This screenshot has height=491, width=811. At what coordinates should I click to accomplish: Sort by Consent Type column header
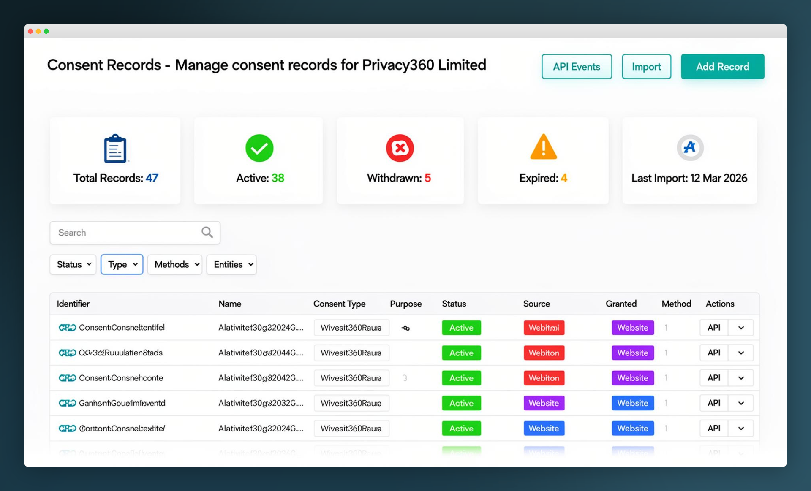click(339, 304)
